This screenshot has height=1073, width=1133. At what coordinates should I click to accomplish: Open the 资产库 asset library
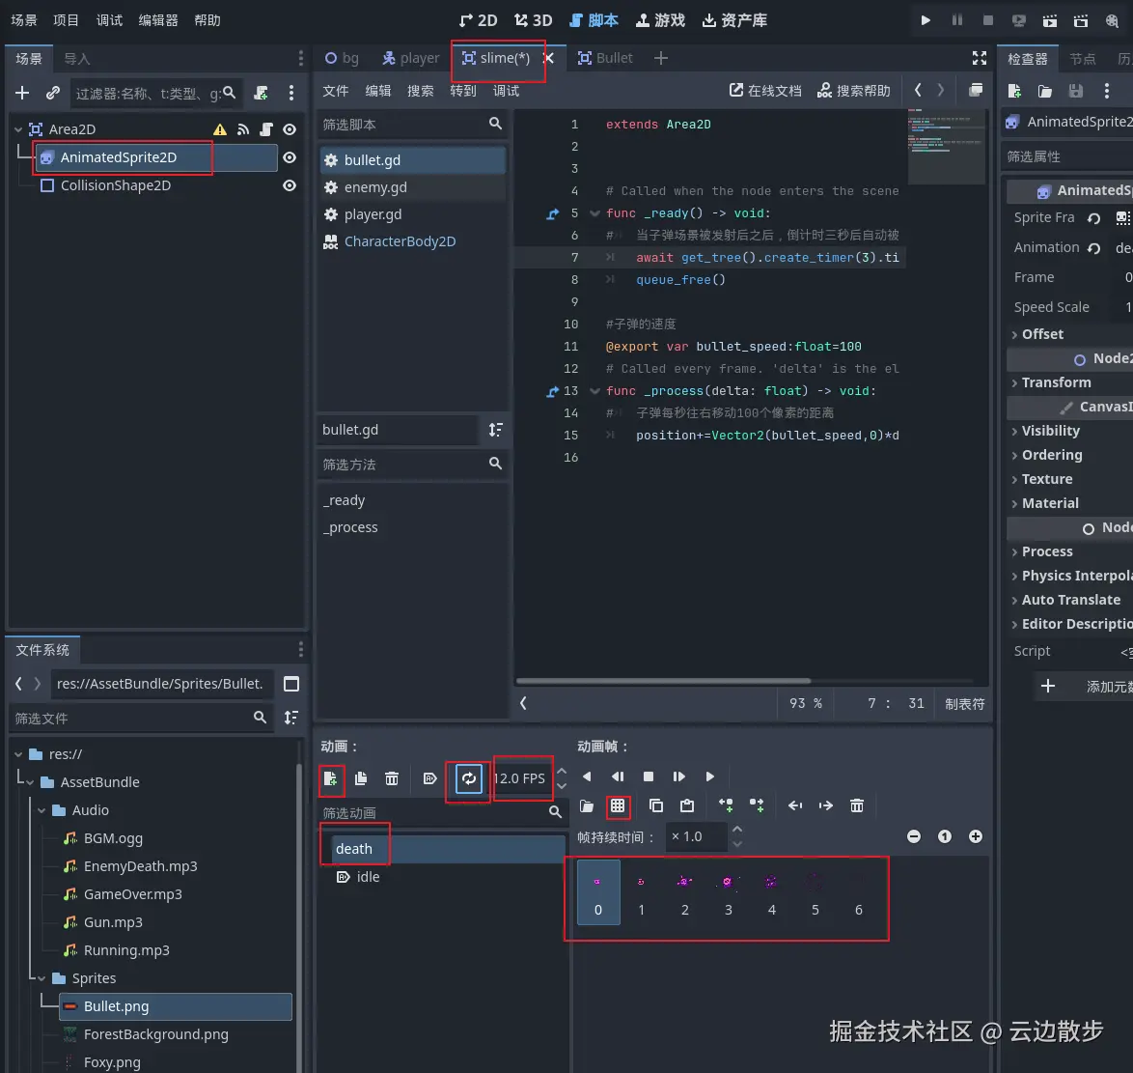pyautogui.click(x=734, y=20)
